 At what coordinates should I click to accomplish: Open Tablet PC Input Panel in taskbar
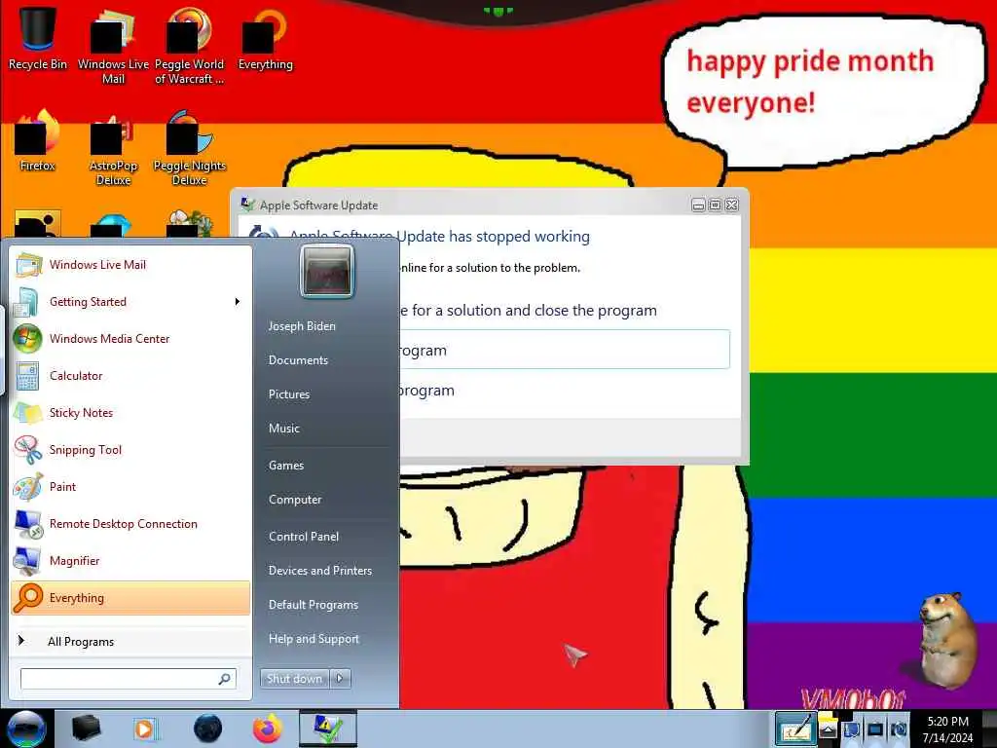795,729
